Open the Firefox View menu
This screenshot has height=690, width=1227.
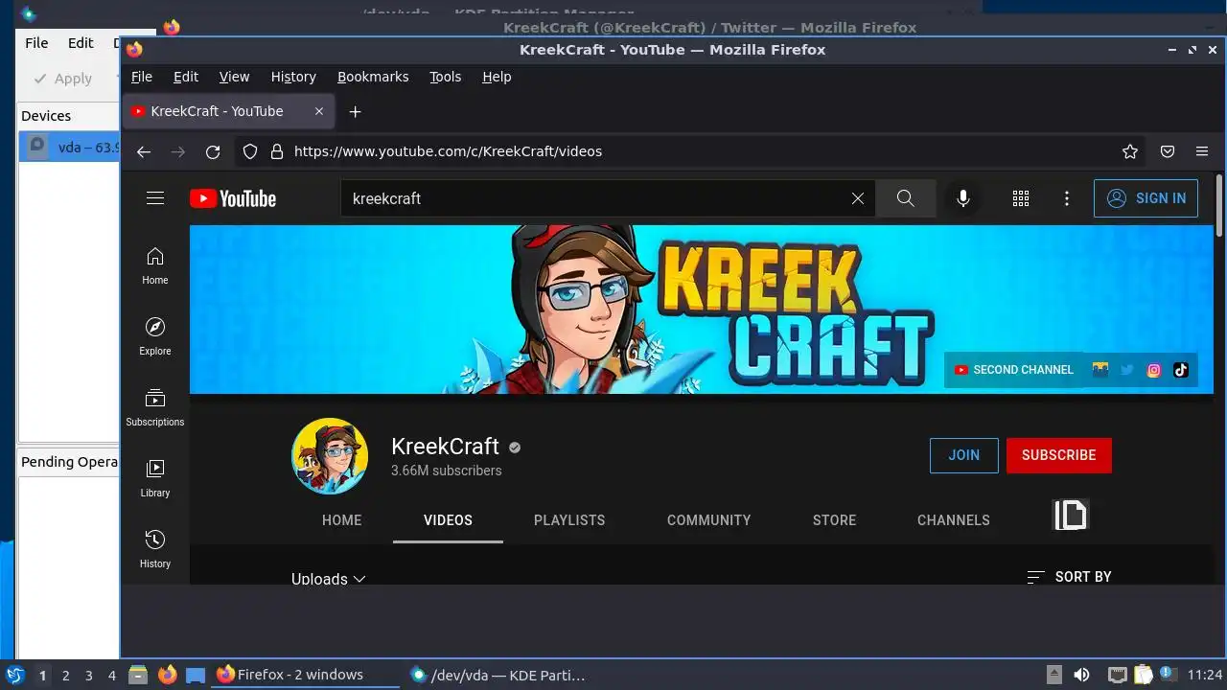(234, 77)
